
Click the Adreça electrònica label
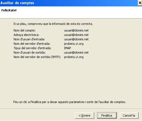[x=26, y=35]
